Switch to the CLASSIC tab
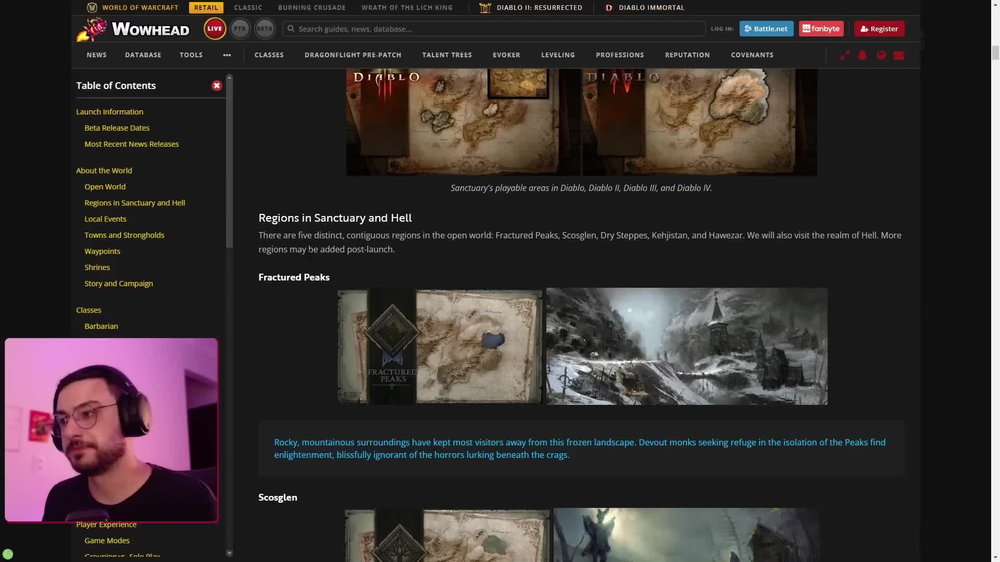The image size is (1000, 562). click(247, 7)
